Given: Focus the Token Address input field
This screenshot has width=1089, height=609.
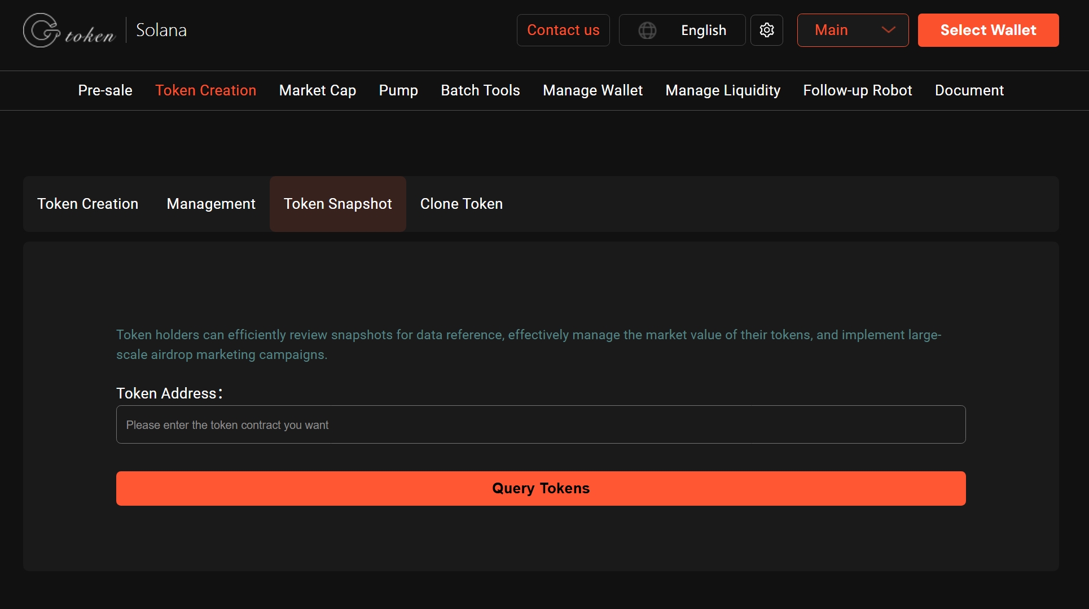Looking at the screenshot, I should click(541, 424).
